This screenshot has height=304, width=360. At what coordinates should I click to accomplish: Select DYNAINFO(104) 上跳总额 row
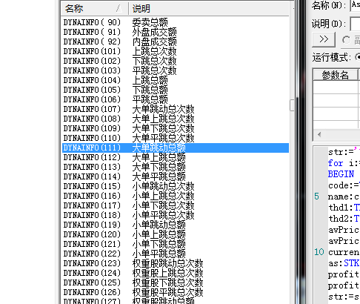click(x=176, y=80)
